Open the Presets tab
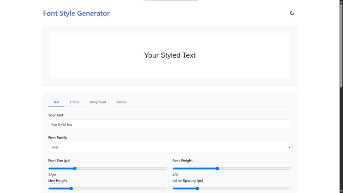The height and width of the screenshot is (193, 343). pyautogui.click(x=121, y=102)
